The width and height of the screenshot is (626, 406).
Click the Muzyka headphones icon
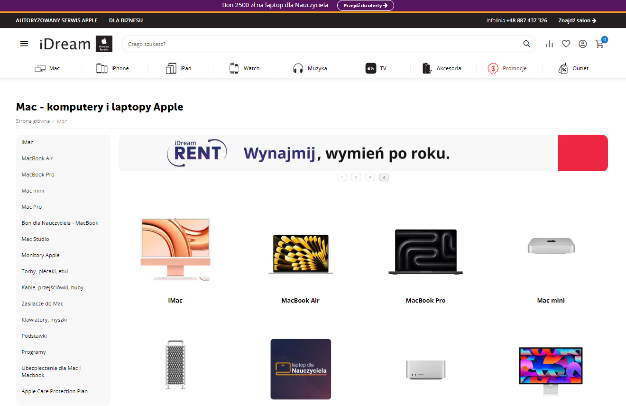[298, 68]
